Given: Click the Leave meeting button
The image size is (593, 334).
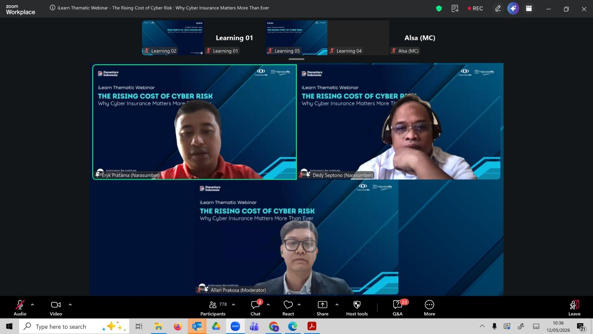Looking at the screenshot, I should pos(574,308).
